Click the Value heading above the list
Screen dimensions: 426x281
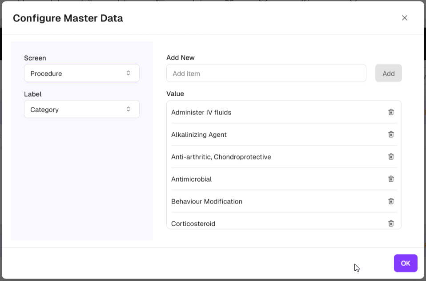(x=175, y=94)
